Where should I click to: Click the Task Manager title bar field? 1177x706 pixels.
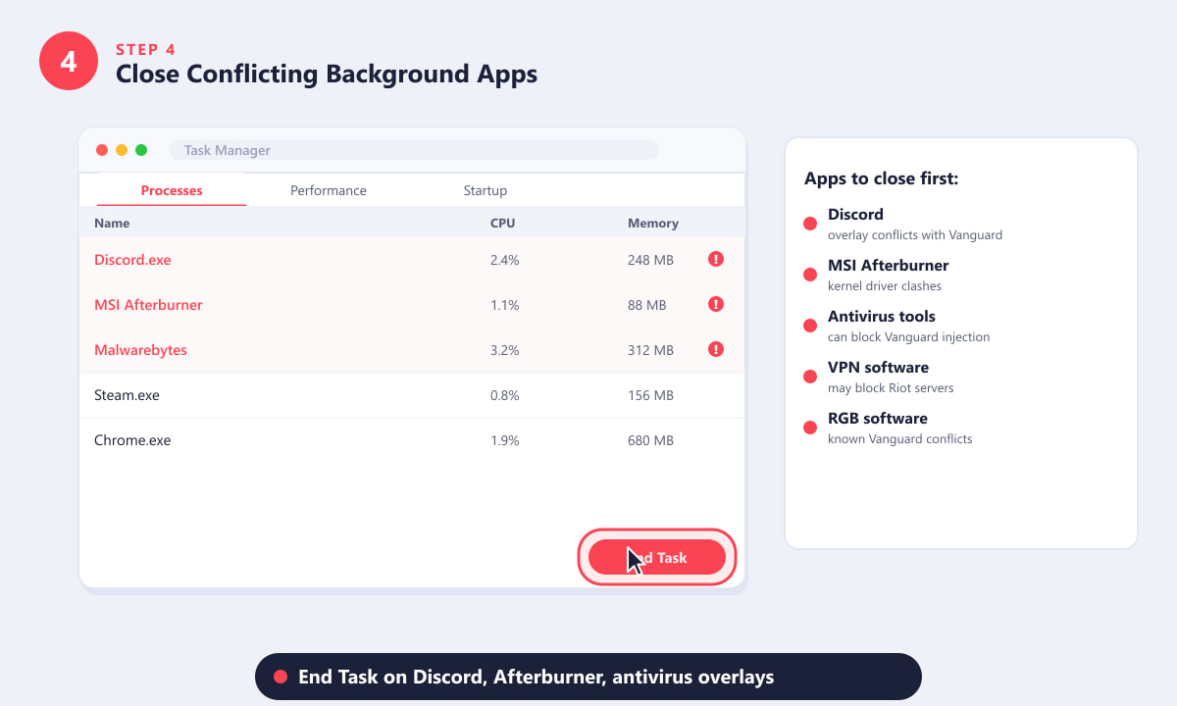[413, 150]
